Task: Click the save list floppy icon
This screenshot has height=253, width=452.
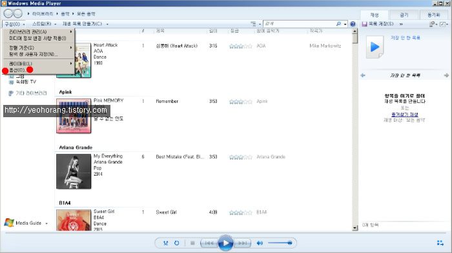Action: coord(364,24)
